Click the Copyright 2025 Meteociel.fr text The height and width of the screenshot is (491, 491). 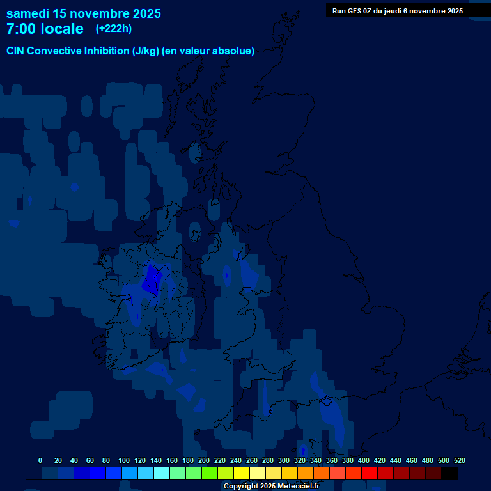click(x=271, y=486)
